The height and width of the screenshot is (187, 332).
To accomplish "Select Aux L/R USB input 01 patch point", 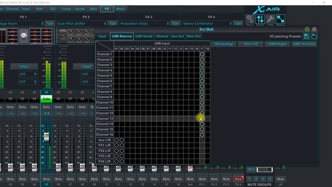I will 116,140.
